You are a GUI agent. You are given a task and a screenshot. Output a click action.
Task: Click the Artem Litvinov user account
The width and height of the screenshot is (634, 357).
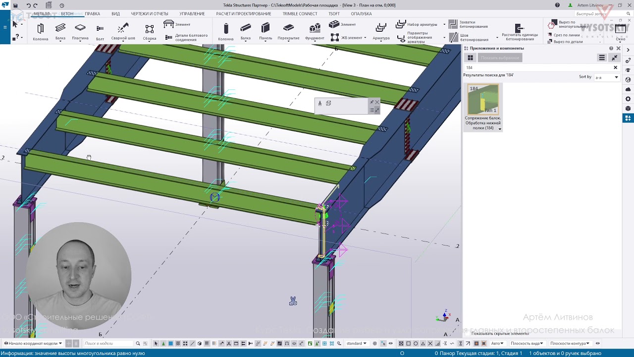pyautogui.click(x=586, y=5)
